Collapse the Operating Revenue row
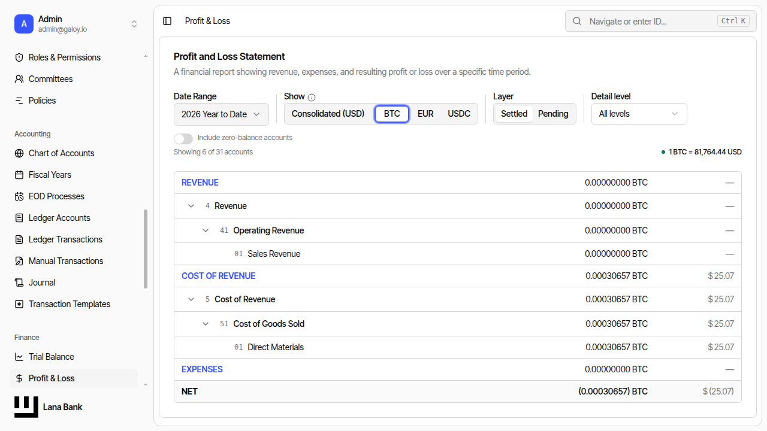 click(x=206, y=230)
